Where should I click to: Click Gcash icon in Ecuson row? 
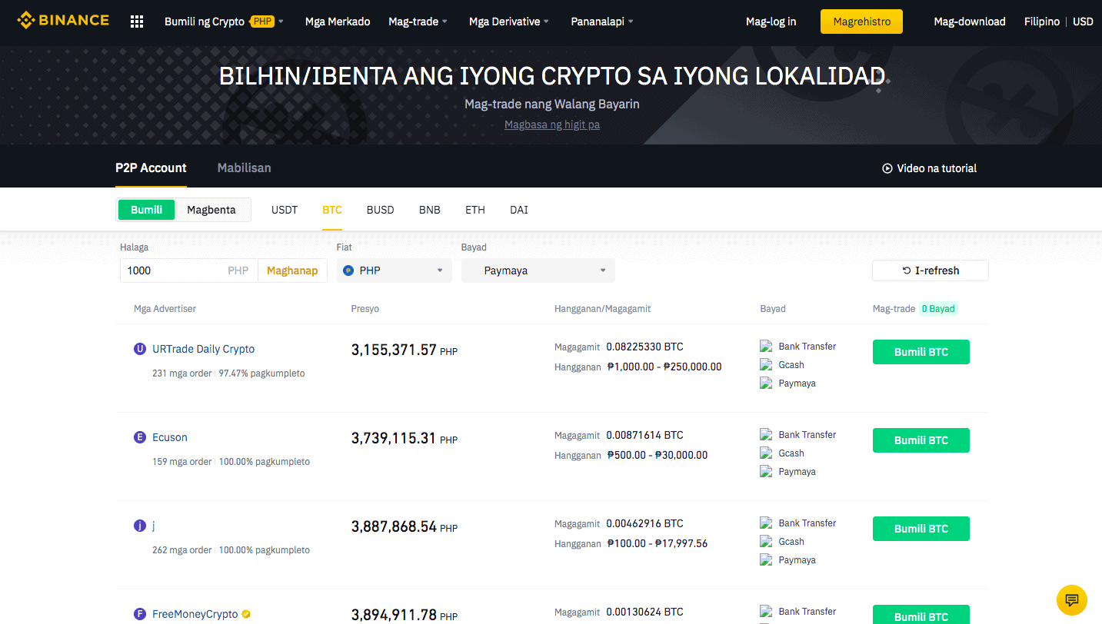pyautogui.click(x=766, y=453)
